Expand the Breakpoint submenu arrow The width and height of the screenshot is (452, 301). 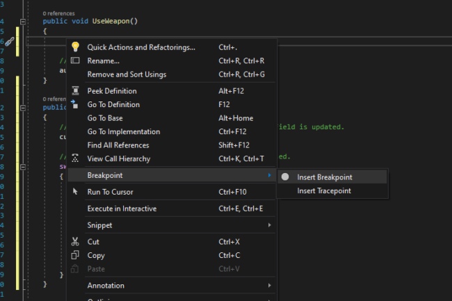[x=270, y=175]
